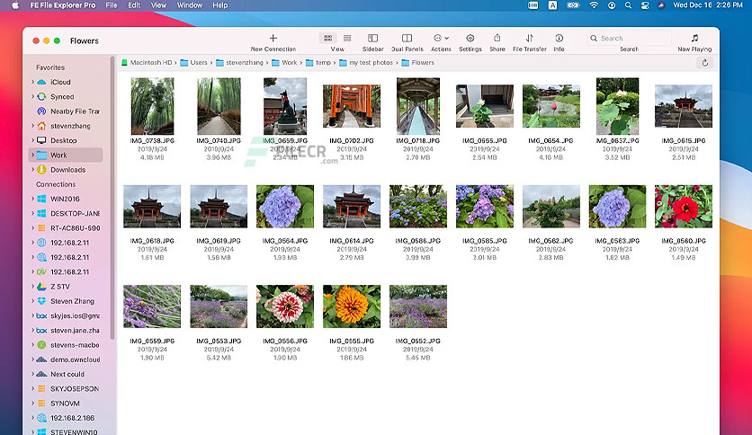
Task: Open the File menu
Action: pyautogui.click(x=112, y=5)
